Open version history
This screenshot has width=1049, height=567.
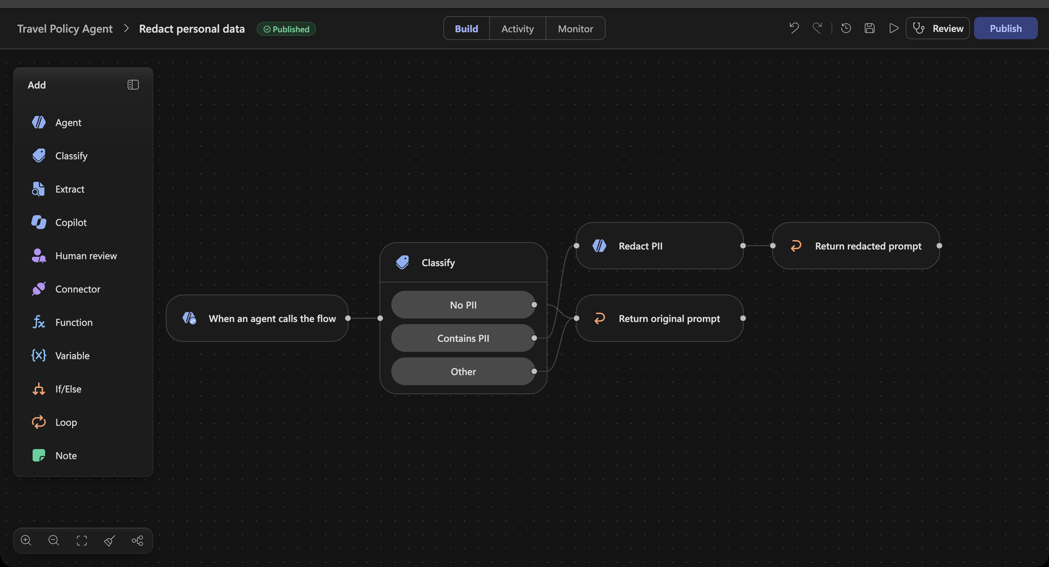[x=846, y=28]
